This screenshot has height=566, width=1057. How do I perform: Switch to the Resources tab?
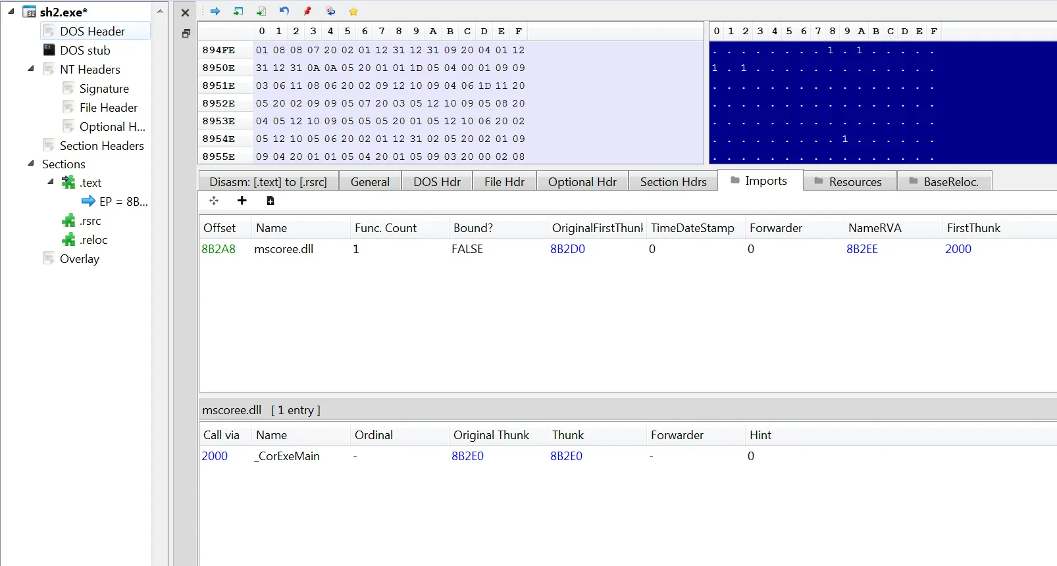click(850, 181)
